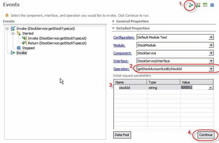This screenshot has width=219, height=143.
Task: Open the Component link
Action: 123,53
